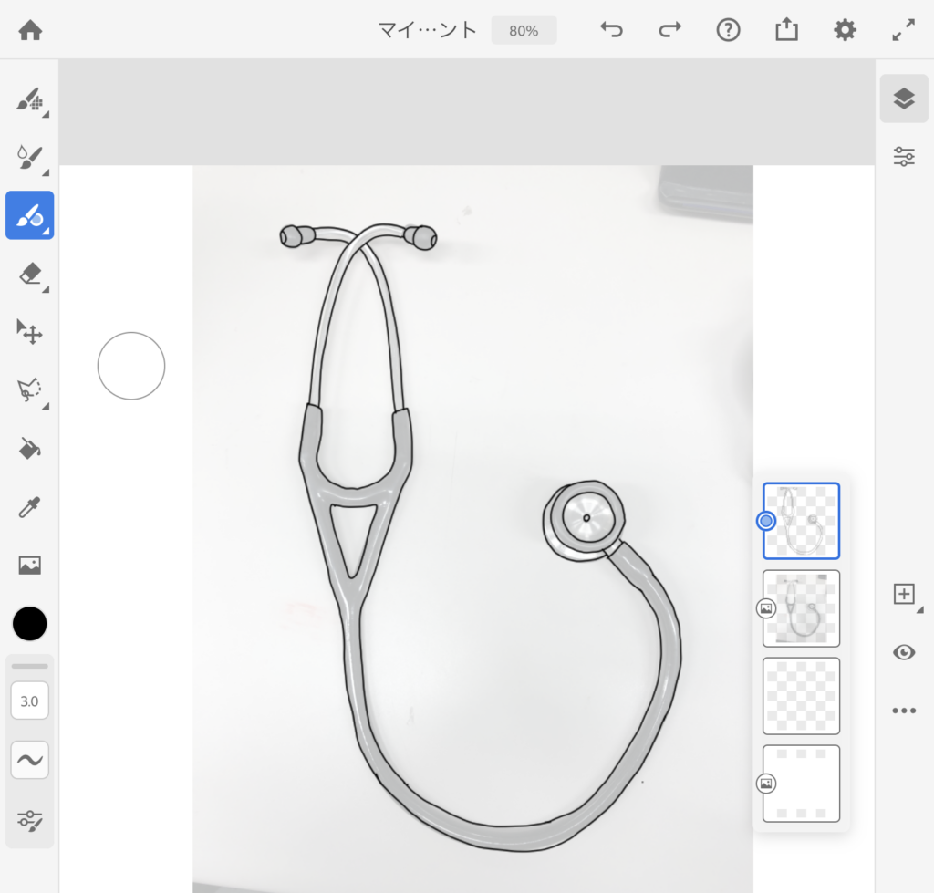Image resolution: width=934 pixels, height=893 pixels.
Task: Expand the Vector Brushes tool options
Action: (x=46, y=231)
